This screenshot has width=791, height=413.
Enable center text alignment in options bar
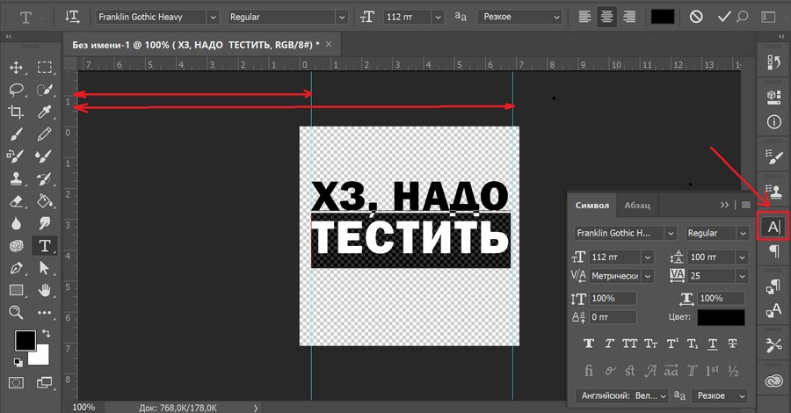click(607, 17)
